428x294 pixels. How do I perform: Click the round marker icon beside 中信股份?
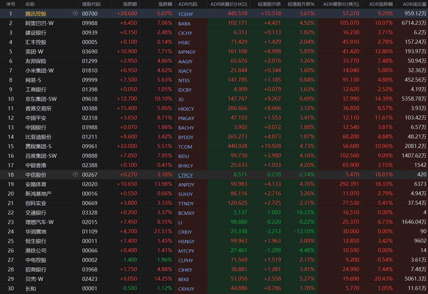pyautogui.click(x=75, y=175)
